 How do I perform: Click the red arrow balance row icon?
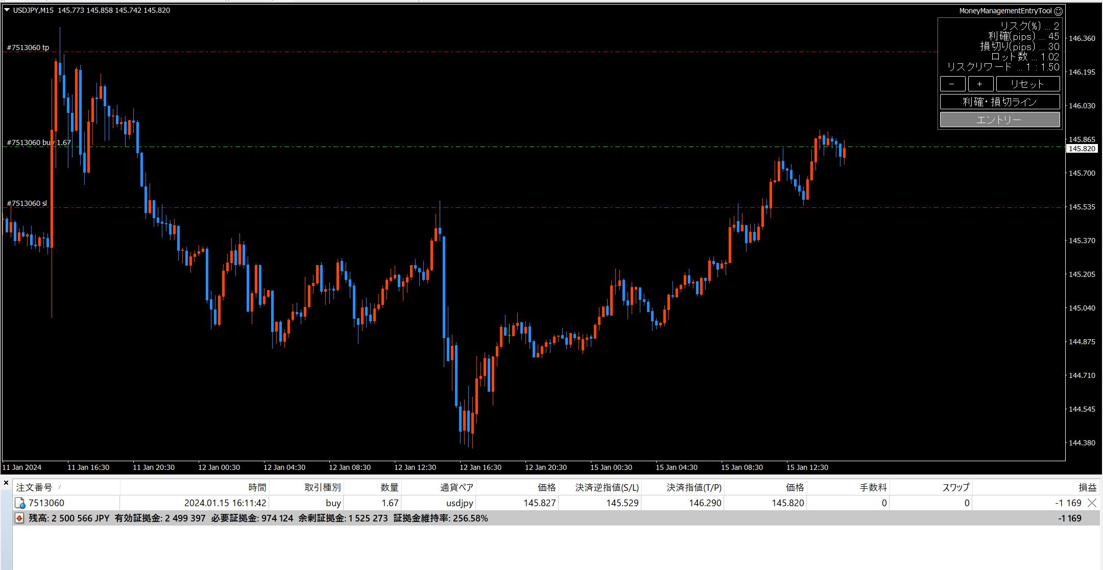19,518
